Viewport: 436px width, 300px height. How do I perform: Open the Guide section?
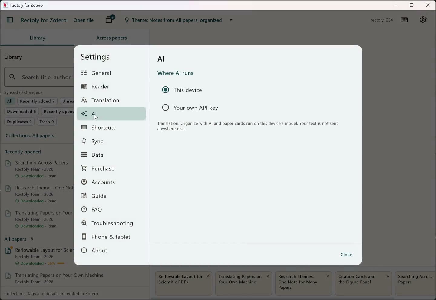[x=111, y=196]
